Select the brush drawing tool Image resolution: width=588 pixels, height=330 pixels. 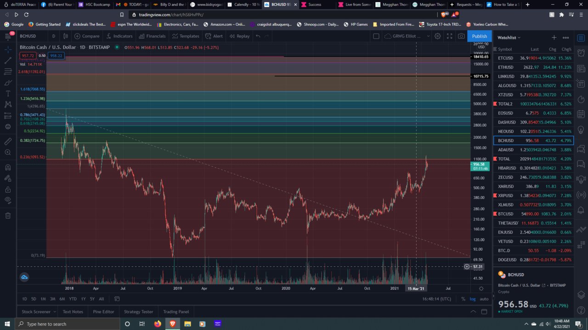[x=8, y=82]
